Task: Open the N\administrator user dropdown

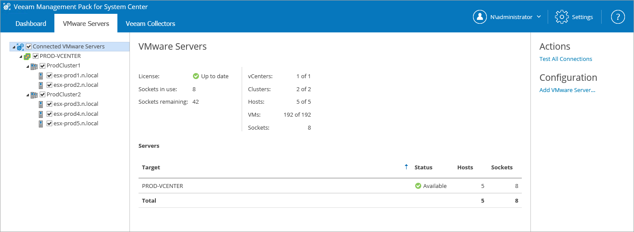Action: 539,17
